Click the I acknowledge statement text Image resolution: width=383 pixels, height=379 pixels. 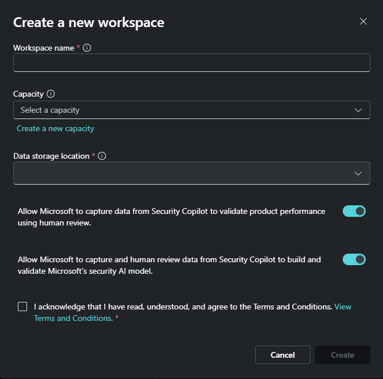[183, 307]
